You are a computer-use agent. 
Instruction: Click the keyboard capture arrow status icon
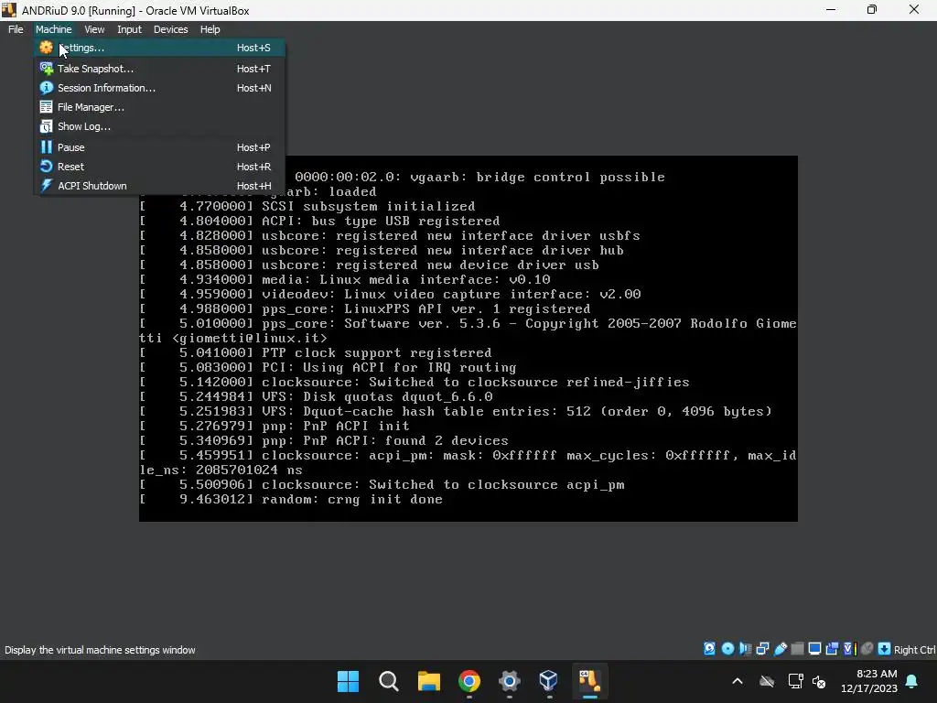[x=885, y=649]
